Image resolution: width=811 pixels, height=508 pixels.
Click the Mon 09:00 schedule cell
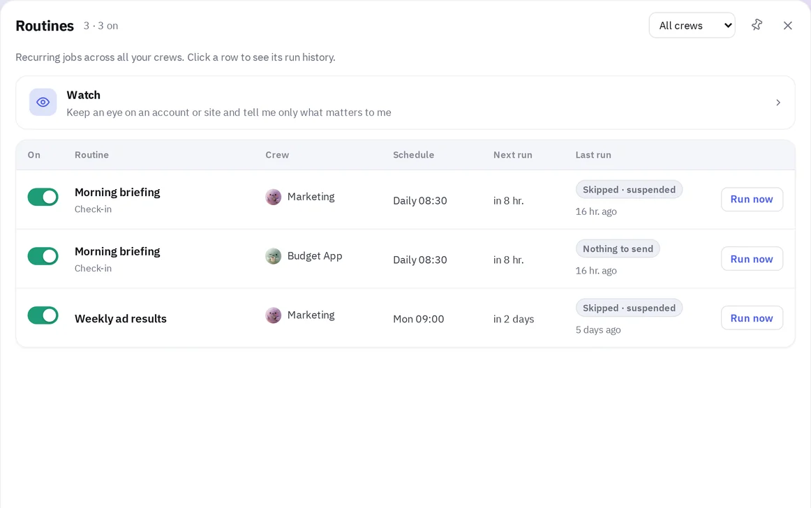coord(419,319)
